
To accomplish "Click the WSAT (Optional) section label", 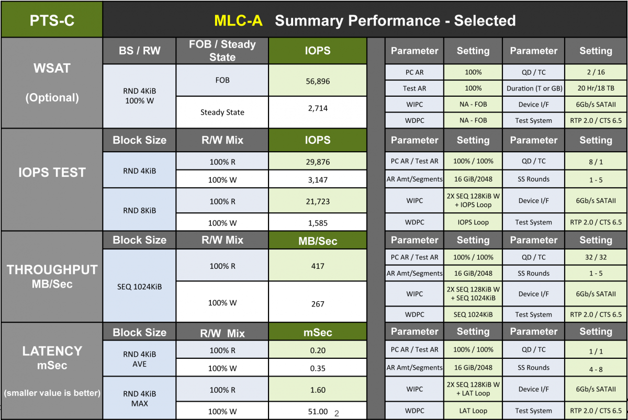I will (51, 83).
